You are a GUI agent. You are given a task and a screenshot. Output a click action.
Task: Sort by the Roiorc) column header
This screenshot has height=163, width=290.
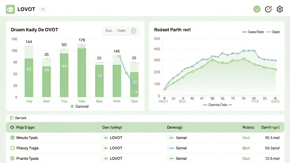tap(248, 127)
